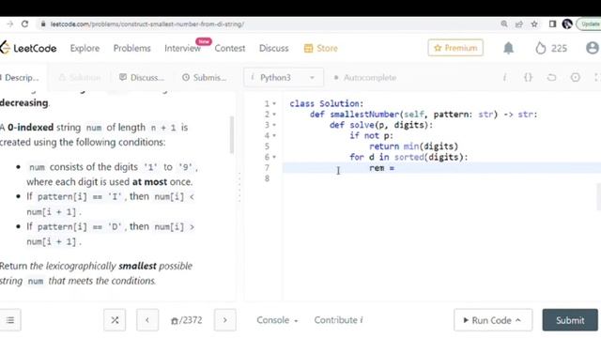Image resolution: width=601 pixels, height=338 pixels.
Task: Open browser zoom magnifier icon
Action: (504, 23)
